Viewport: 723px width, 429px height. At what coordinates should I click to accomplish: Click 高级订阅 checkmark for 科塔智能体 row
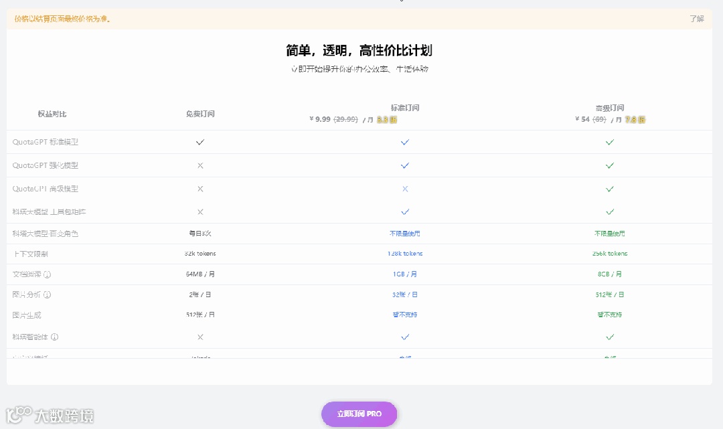click(x=610, y=337)
